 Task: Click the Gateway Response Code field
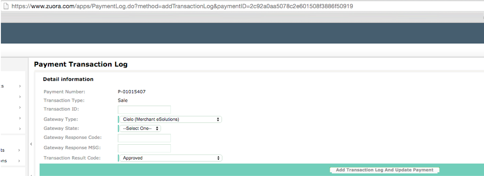144,138
